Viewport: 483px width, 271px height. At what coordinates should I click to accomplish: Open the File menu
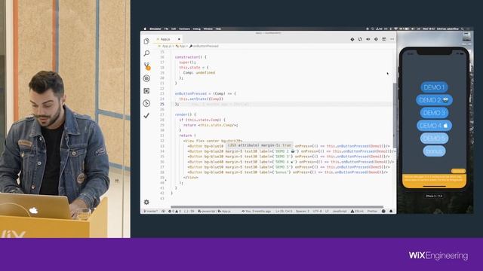coord(166,29)
